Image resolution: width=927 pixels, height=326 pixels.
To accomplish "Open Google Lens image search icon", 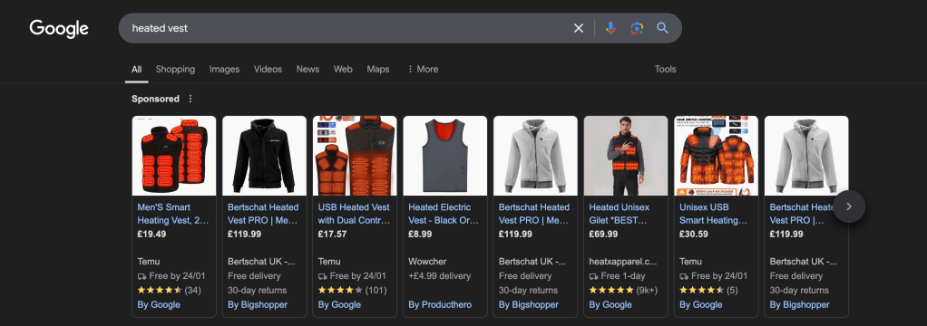I will (x=637, y=28).
